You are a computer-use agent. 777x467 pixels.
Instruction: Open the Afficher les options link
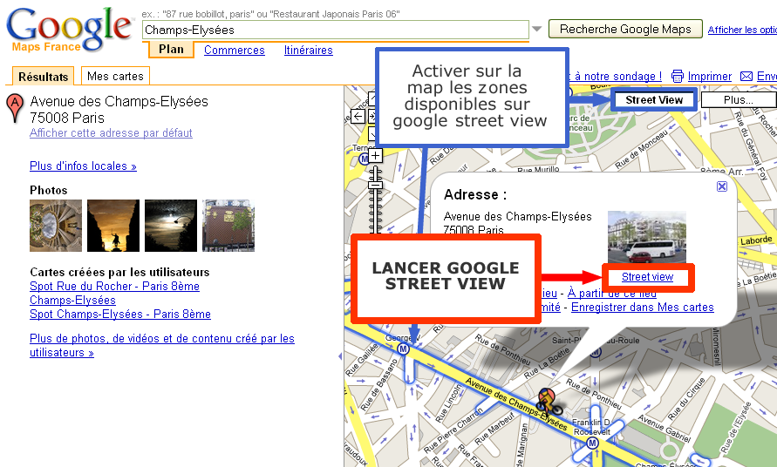tap(742, 30)
